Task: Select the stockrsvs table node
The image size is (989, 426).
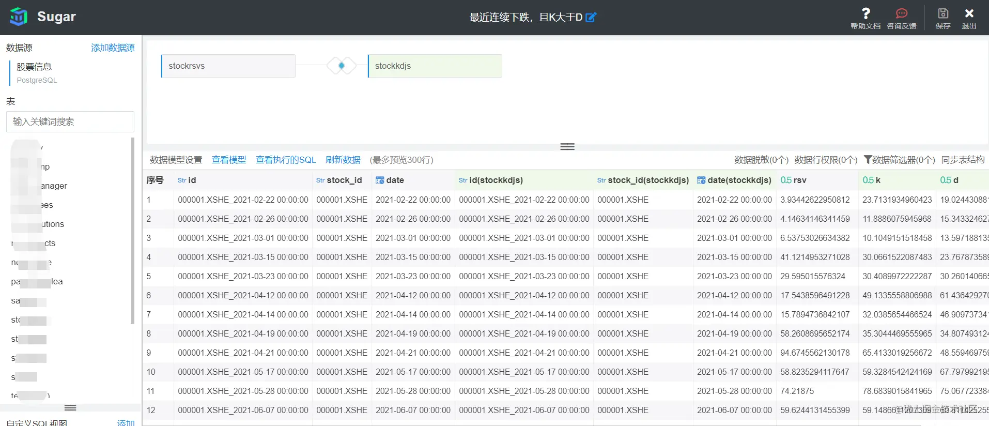Action: 228,66
